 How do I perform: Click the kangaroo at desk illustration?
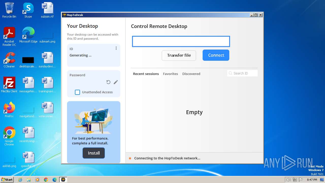click(94, 119)
